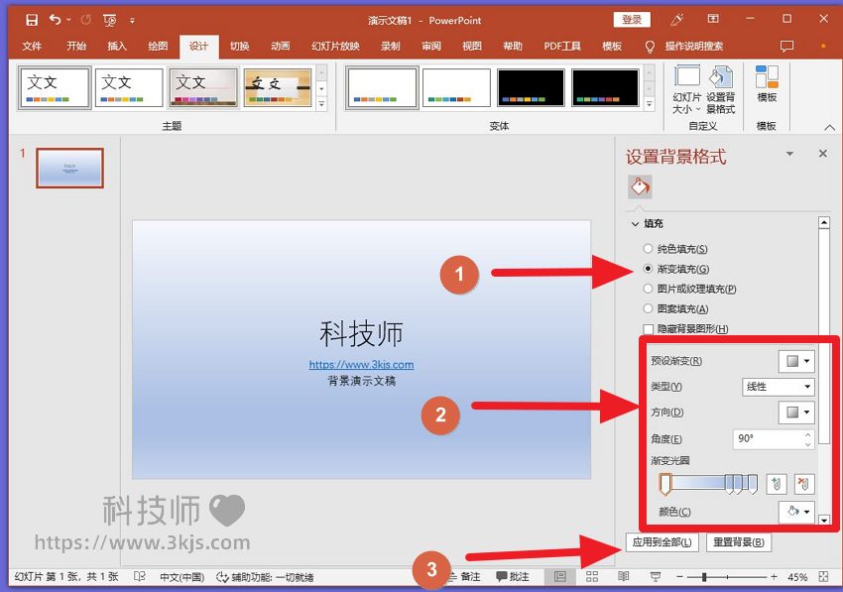Click the Undo arrow icon
This screenshot has width=843, height=592.
pos(56,20)
